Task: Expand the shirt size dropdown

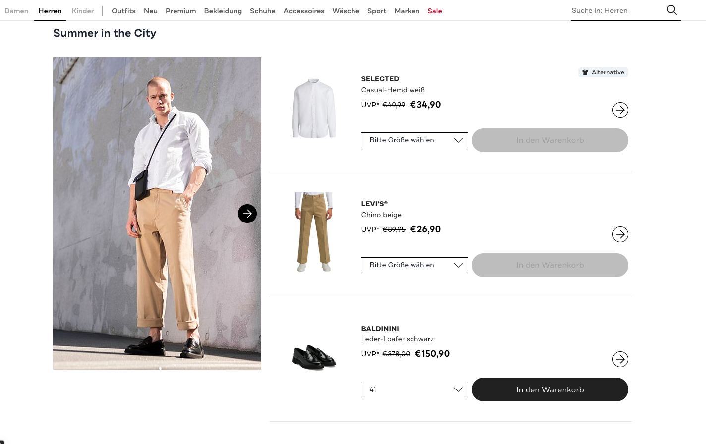Action: (x=414, y=140)
